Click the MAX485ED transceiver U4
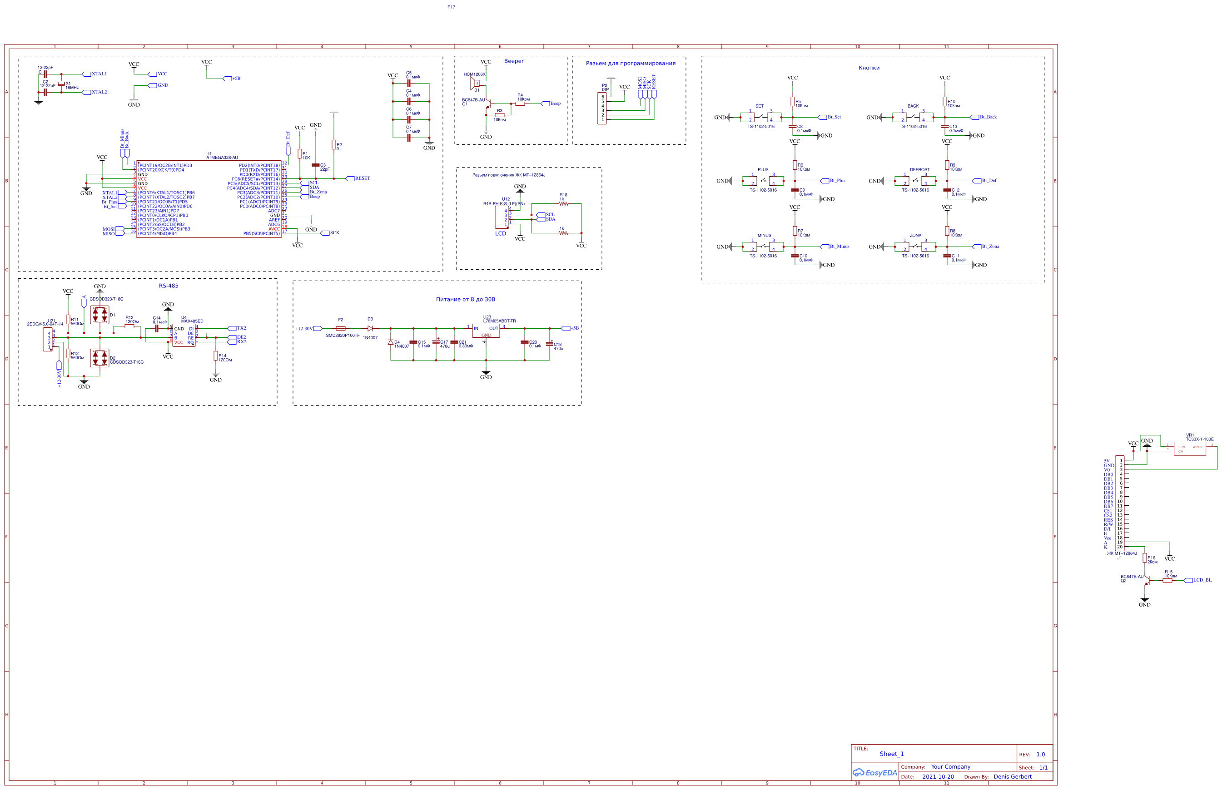Image resolution: width=1222 pixels, height=790 pixels. point(184,336)
